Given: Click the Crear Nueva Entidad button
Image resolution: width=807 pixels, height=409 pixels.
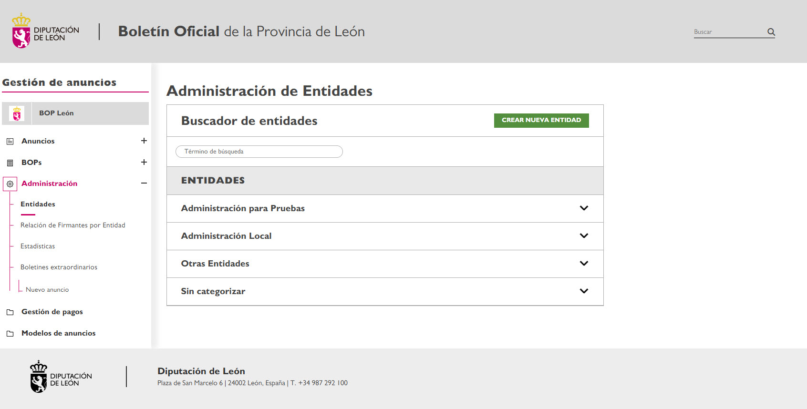Looking at the screenshot, I should pos(541,120).
